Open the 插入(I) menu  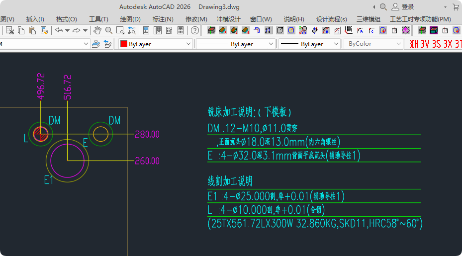pyautogui.click(x=35, y=19)
